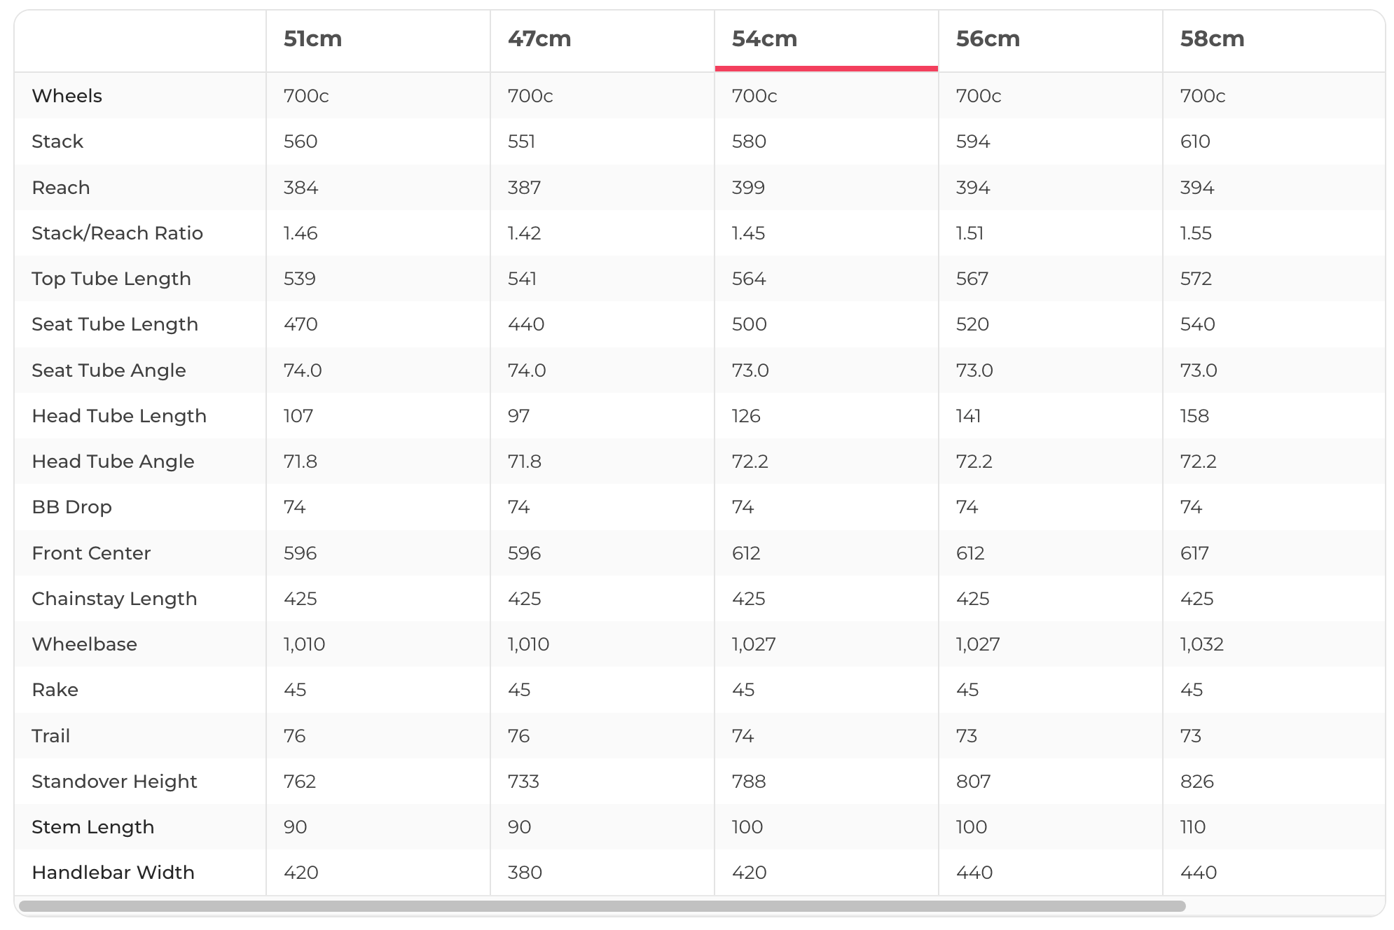Click the Top Tube Length label
Viewport: 1394px width, 930px height.
point(111,279)
